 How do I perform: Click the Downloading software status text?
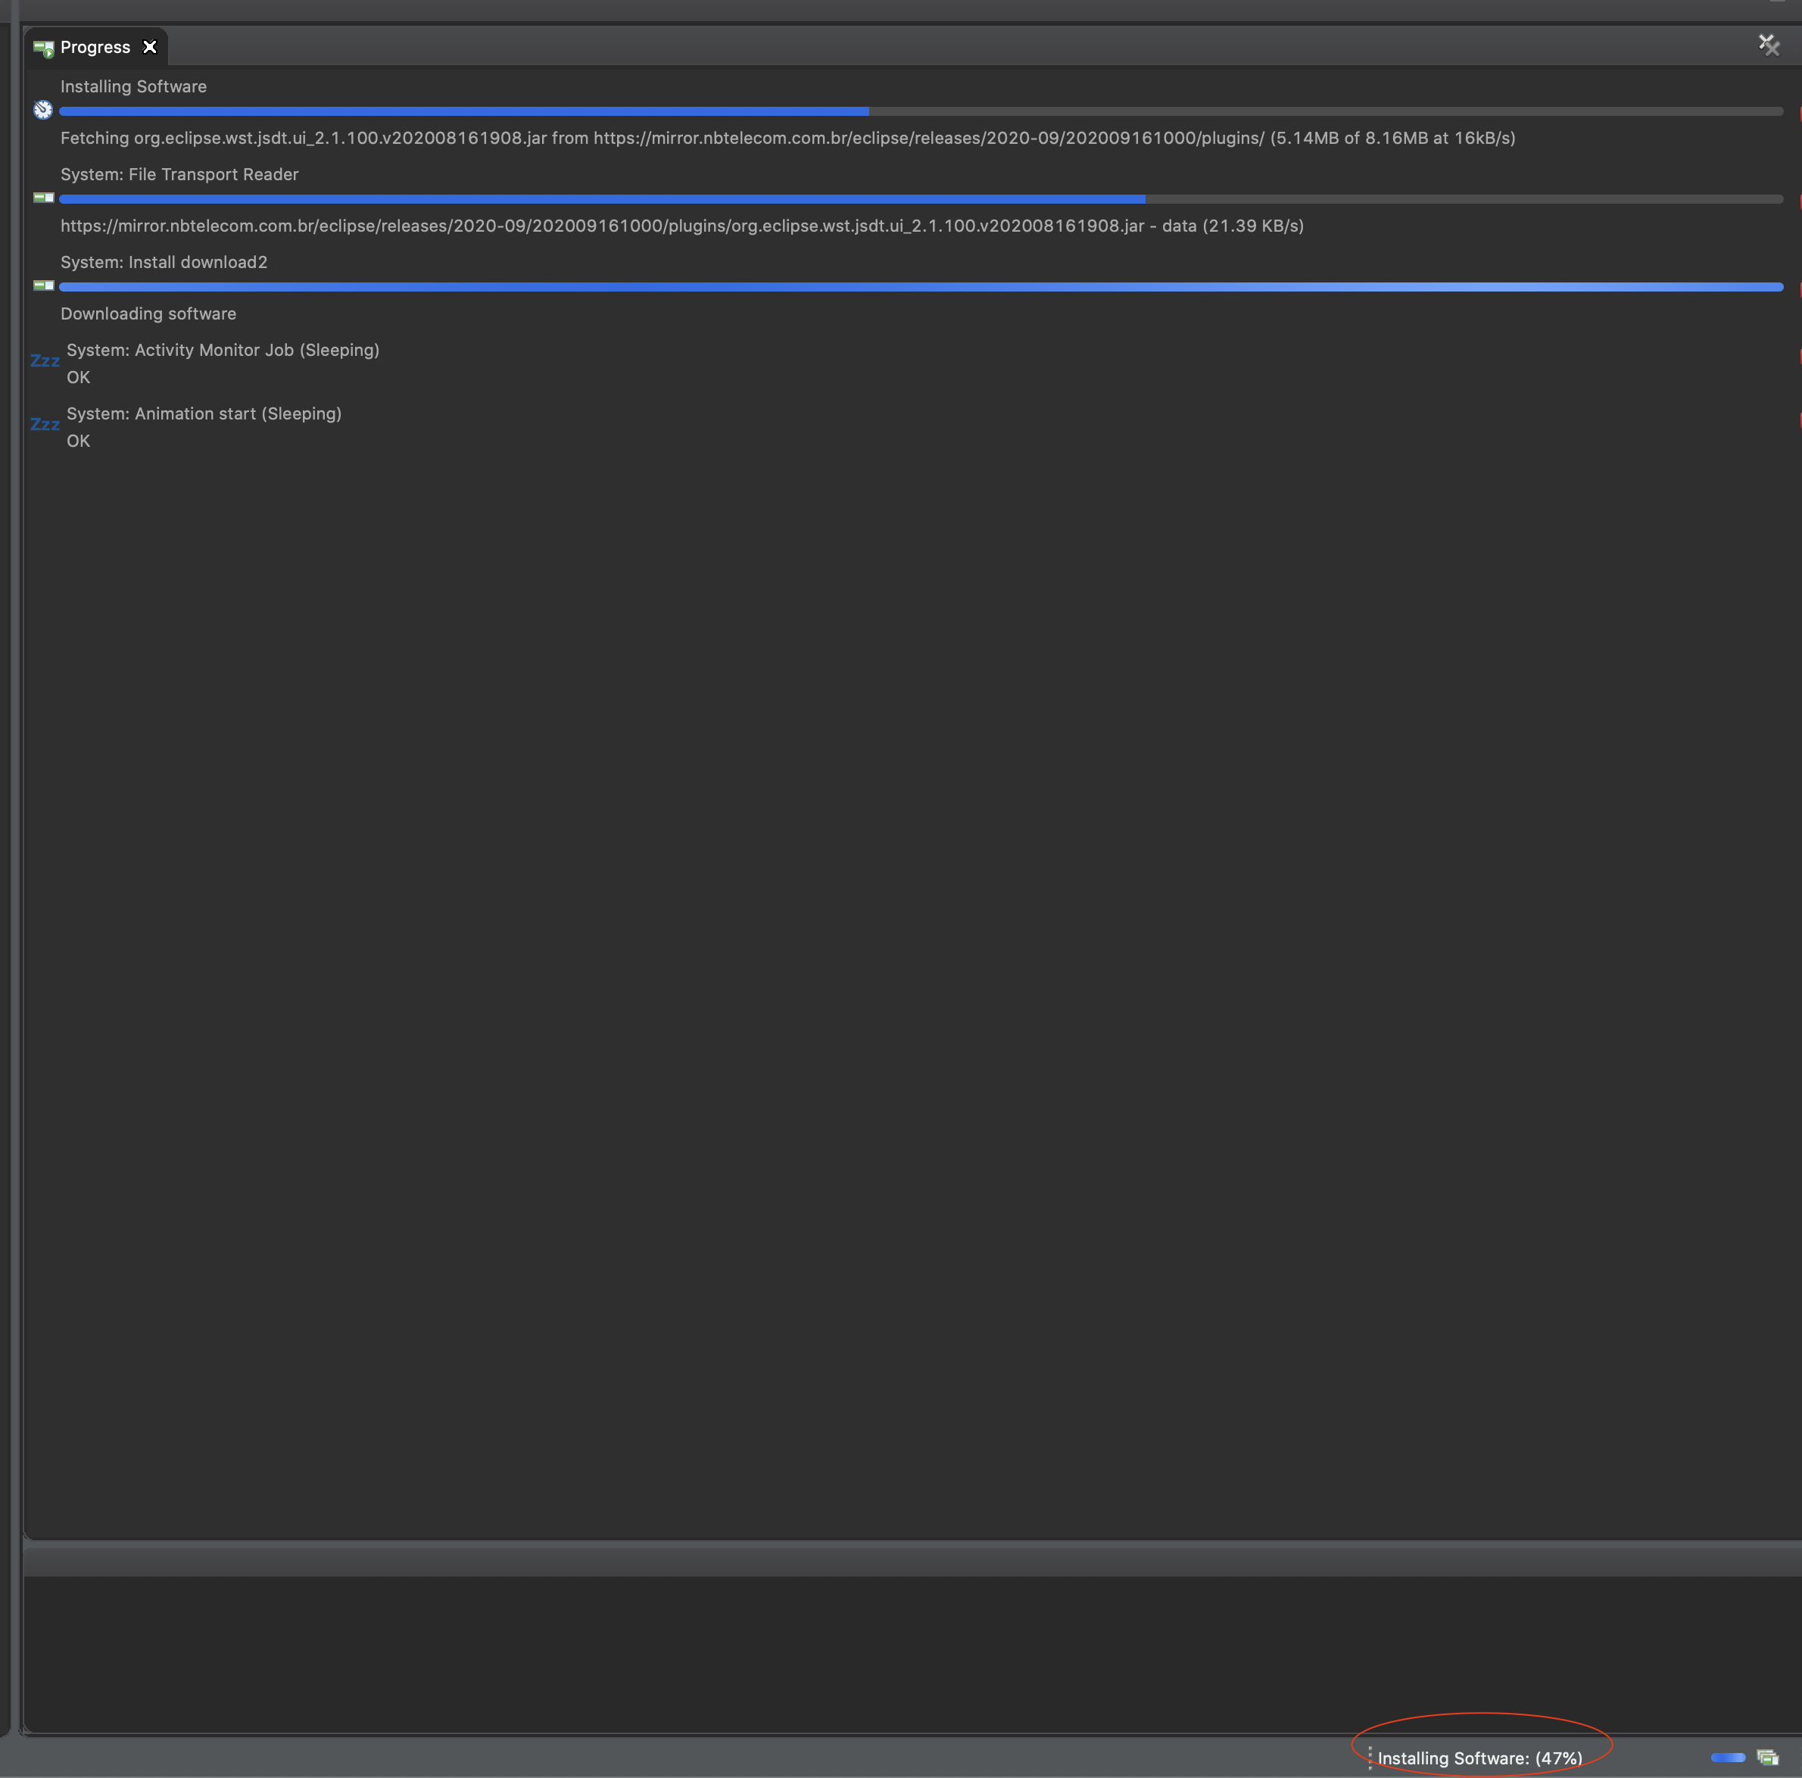pyautogui.click(x=148, y=313)
